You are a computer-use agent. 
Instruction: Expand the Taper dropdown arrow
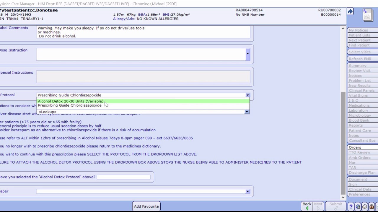click(247, 191)
